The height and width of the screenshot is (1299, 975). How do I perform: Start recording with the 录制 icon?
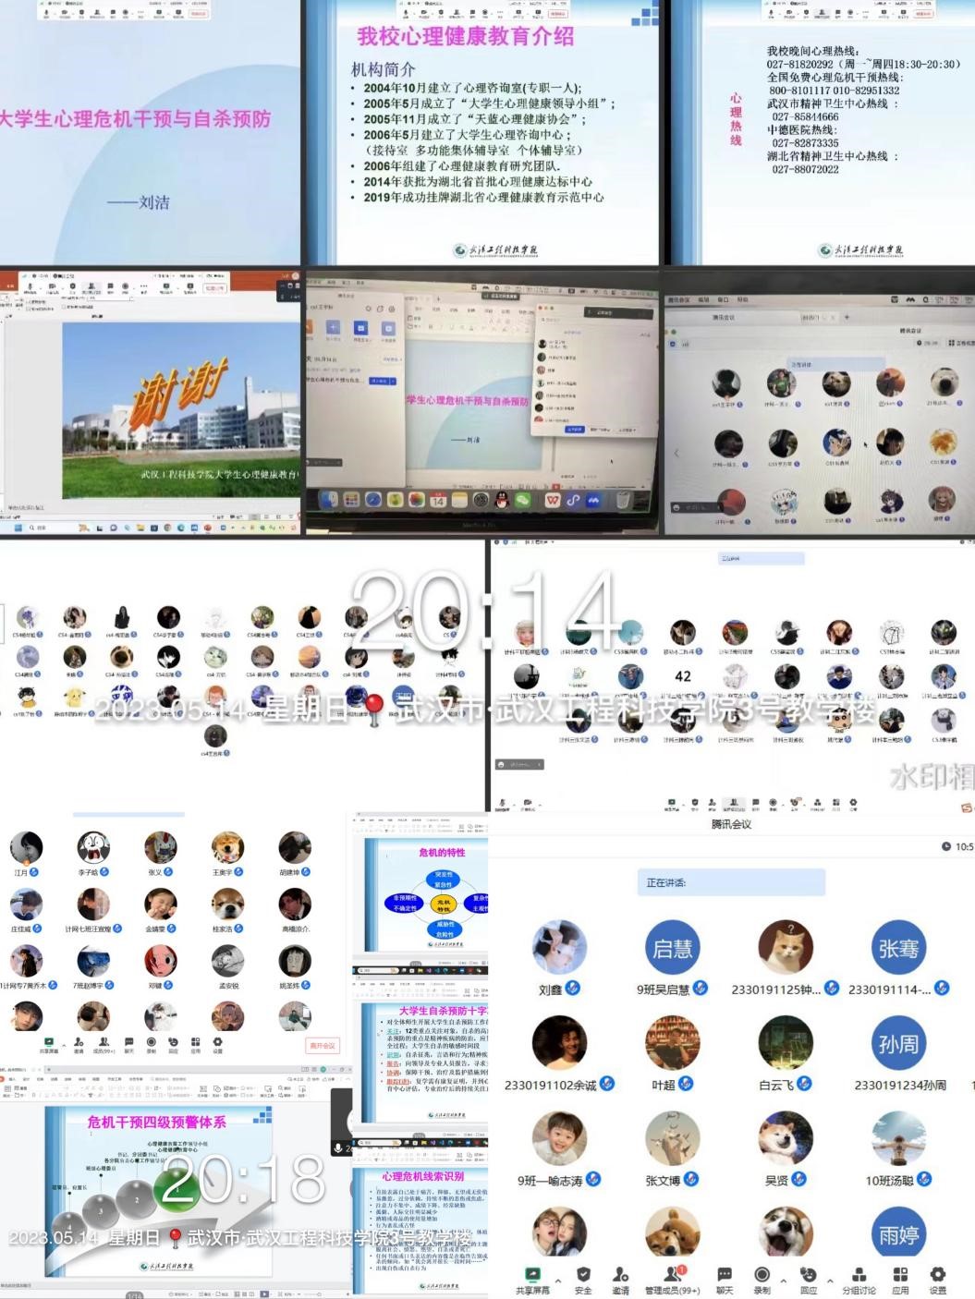pos(762,1276)
